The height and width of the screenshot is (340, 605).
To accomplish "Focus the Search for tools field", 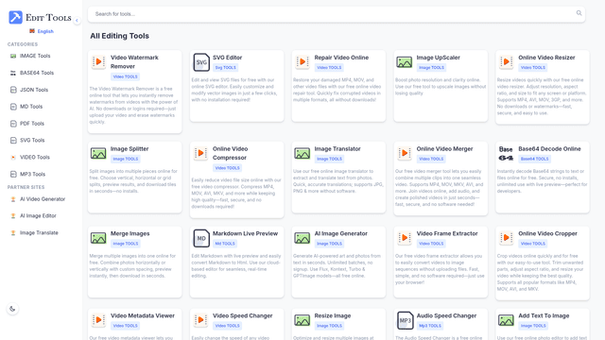I will [x=337, y=14].
